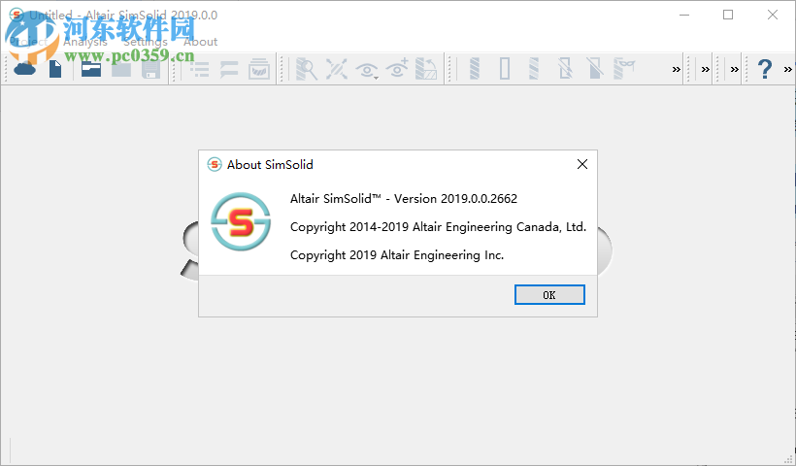The width and height of the screenshot is (796, 466).
Task: Click the floppy disk save icon
Action: pyautogui.click(x=150, y=69)
